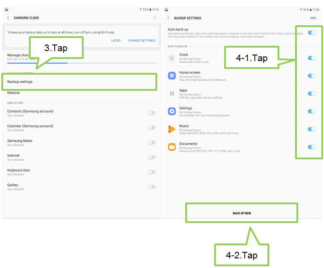Image resolution: width=324 pixels, height=268 pixels.
Task: Tap CHANGE SETTINGS link
Action: click(141, 41)
